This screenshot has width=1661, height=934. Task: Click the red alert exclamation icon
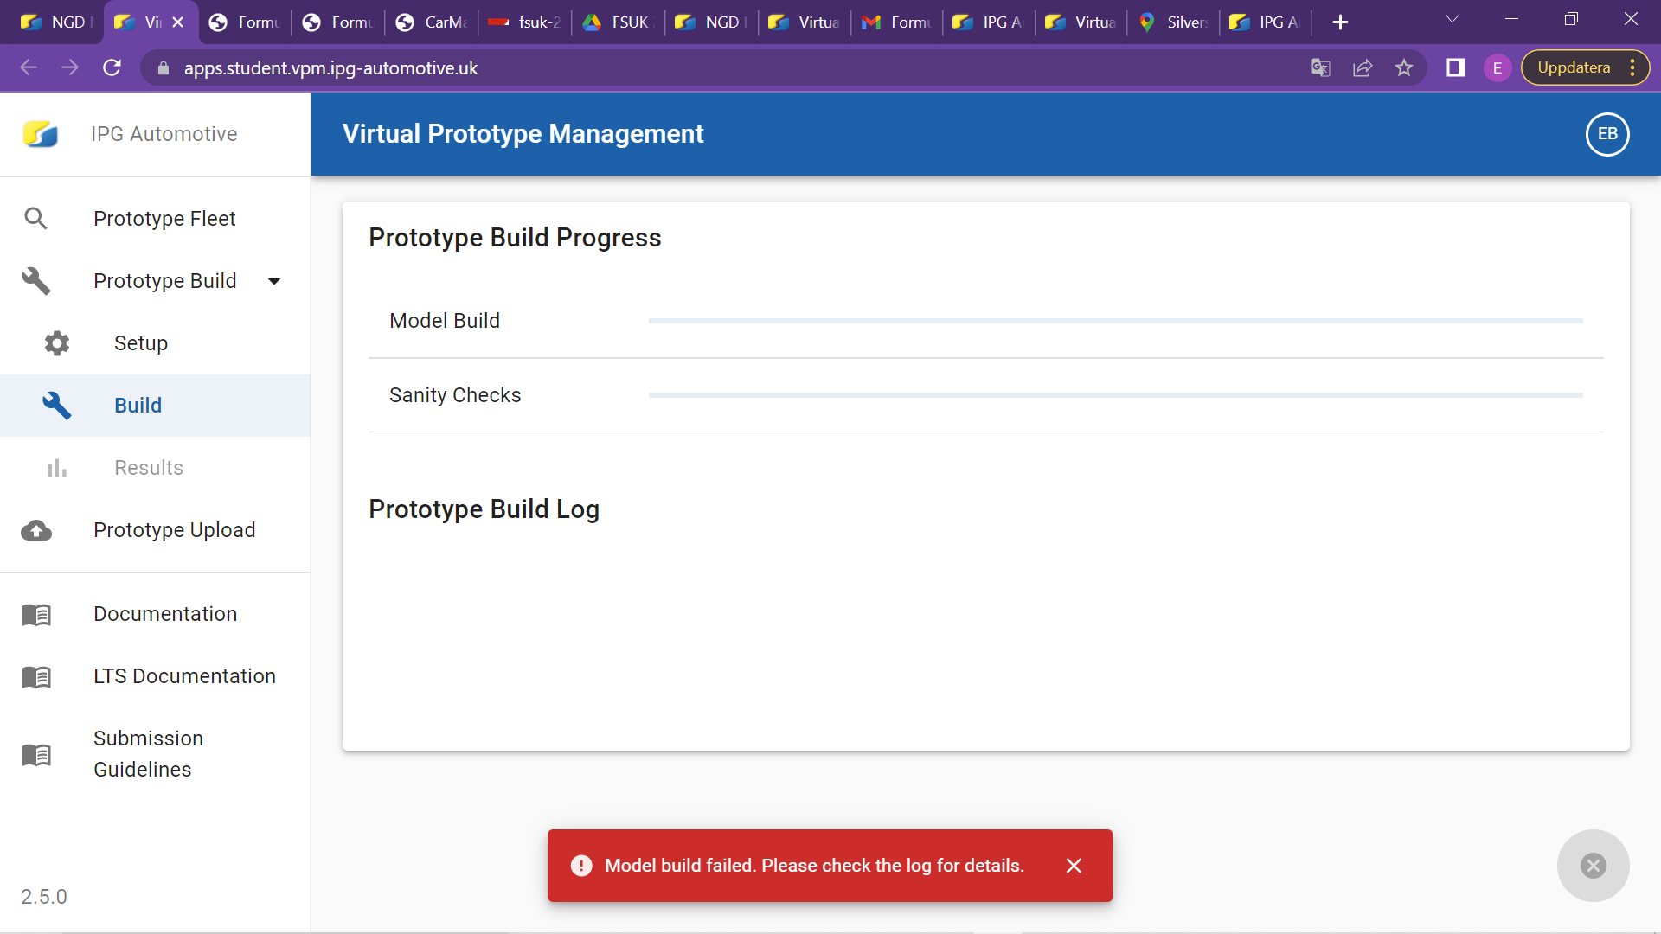coord(581,866)
